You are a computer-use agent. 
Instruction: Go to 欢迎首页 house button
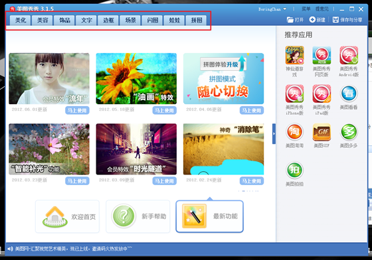(67, 216)
